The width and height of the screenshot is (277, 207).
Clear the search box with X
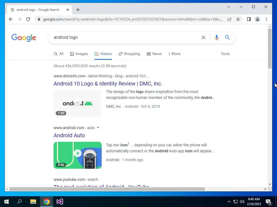(x=203, y=37)
